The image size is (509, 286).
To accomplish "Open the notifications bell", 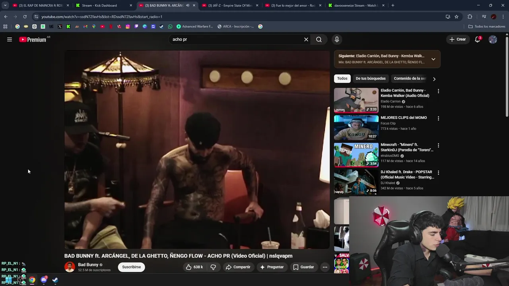I will tap(478, 39).
